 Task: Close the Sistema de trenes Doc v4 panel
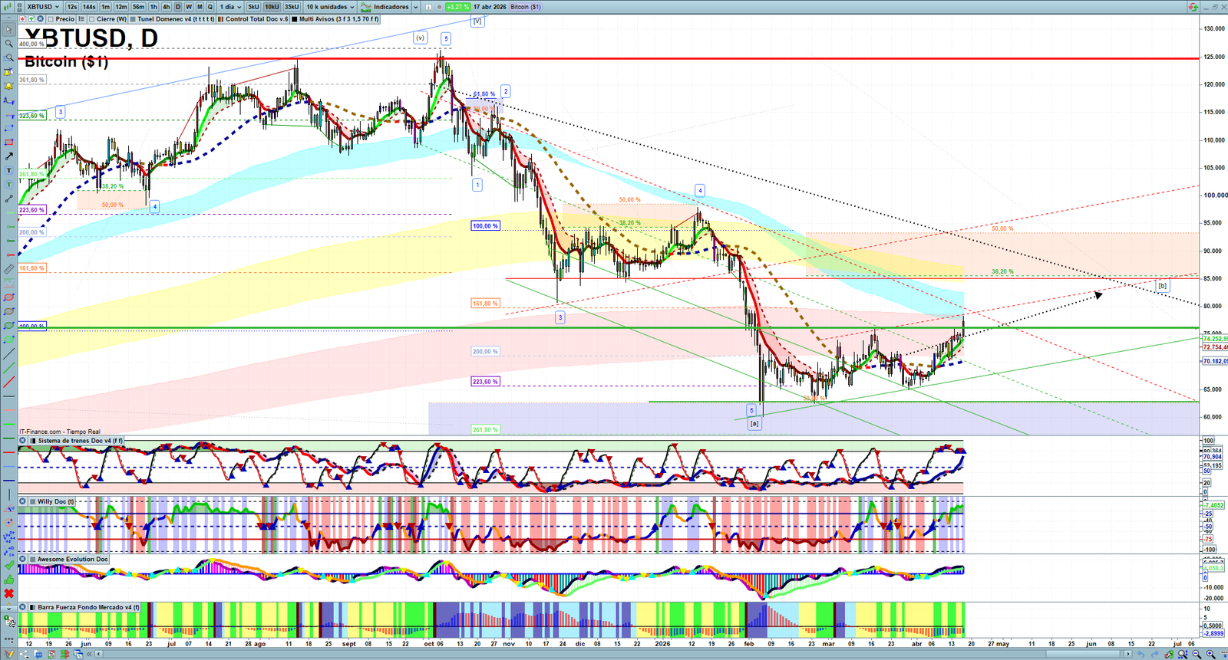23,441
